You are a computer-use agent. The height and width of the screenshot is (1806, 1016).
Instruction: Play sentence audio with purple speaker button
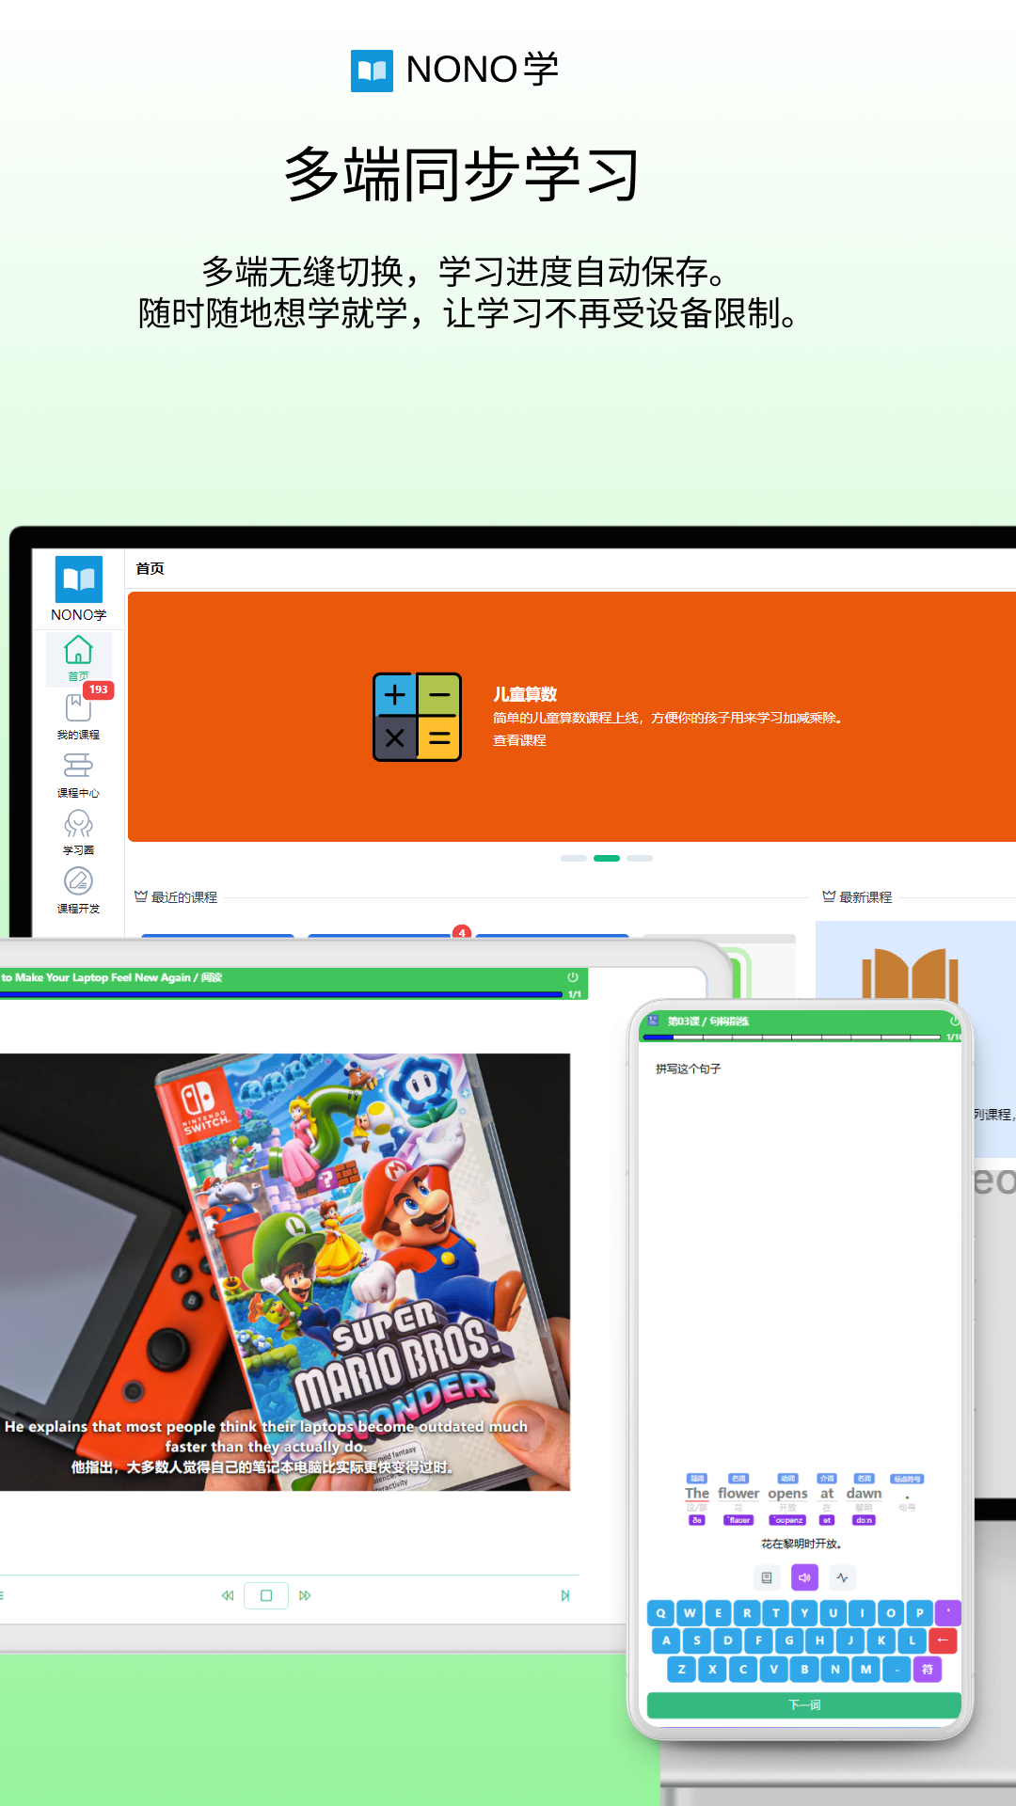point(804,1577)
